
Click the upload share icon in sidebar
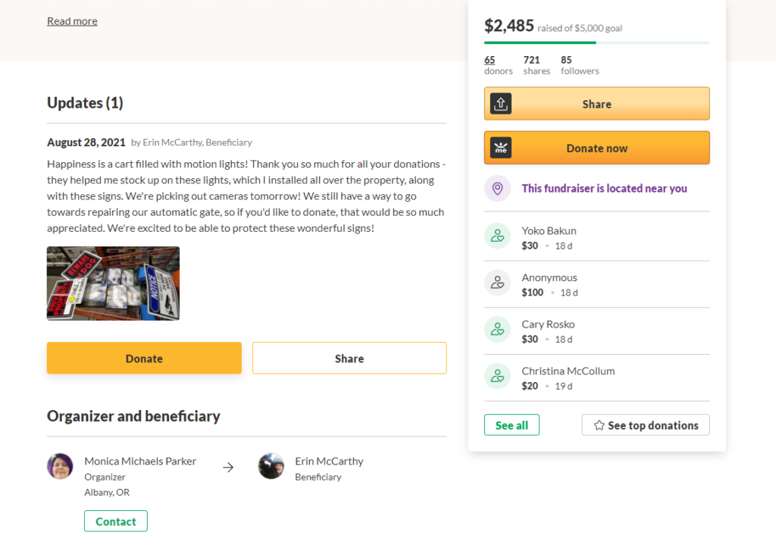(x=500, y=104)
